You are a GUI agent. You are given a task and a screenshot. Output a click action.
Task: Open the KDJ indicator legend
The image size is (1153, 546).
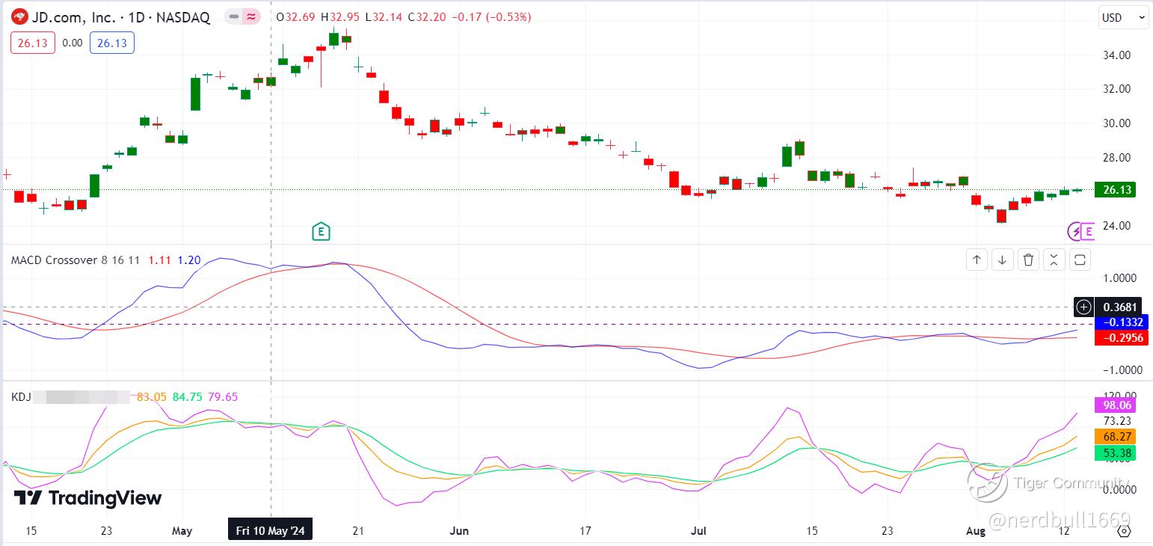(x=21, y=396)
